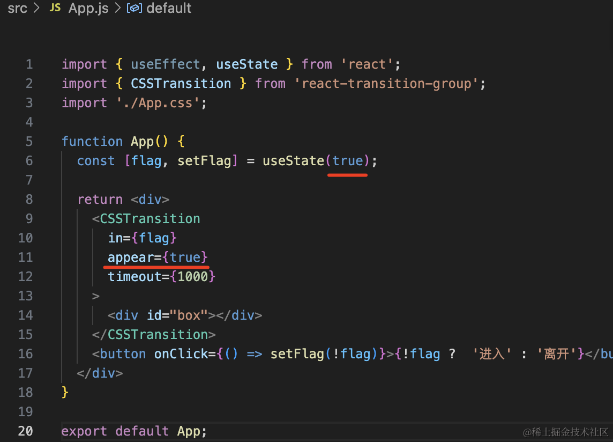This screenshot has width=613, height=442.
Task: Click the '离开' string literal
Action: click(556, 354)
